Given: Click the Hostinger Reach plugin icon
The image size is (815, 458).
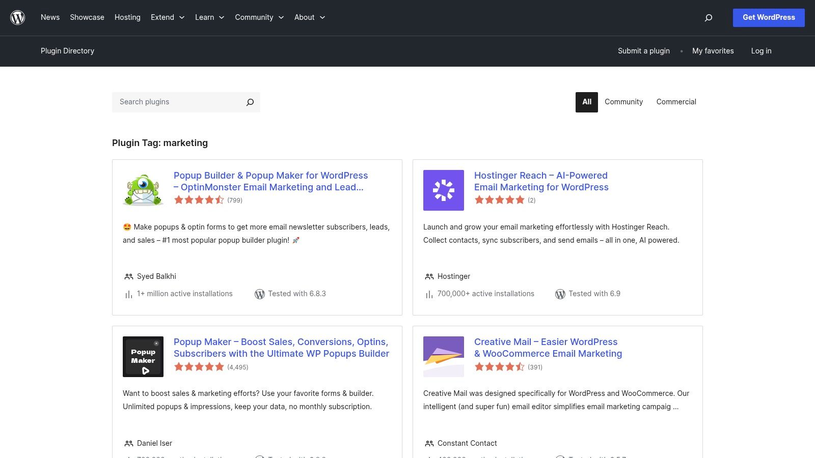Looking at the screenshot, I should (443, 190).
